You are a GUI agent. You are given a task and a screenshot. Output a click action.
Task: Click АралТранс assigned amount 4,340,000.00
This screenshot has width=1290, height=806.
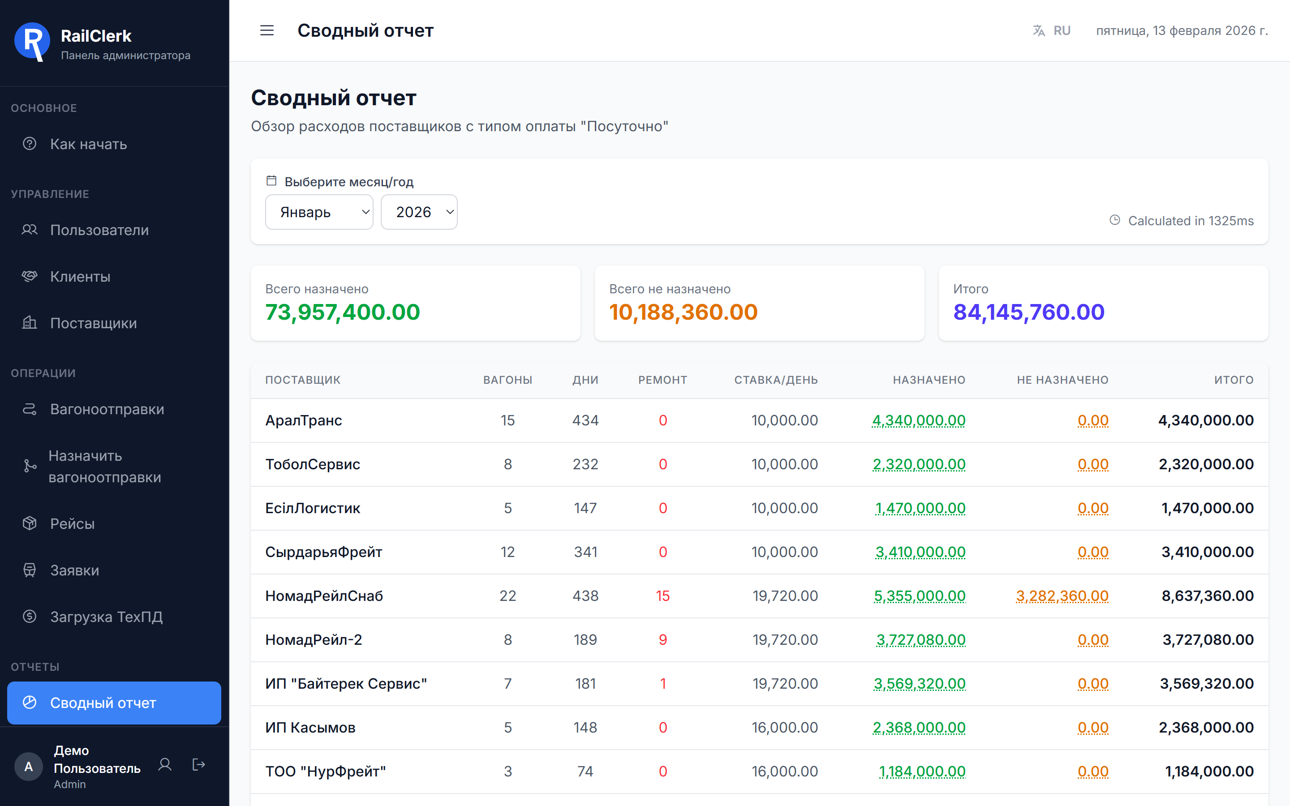pos(919,420)
